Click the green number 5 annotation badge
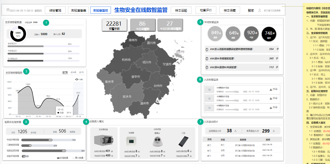The image size is (330, 164). point(200,22)
